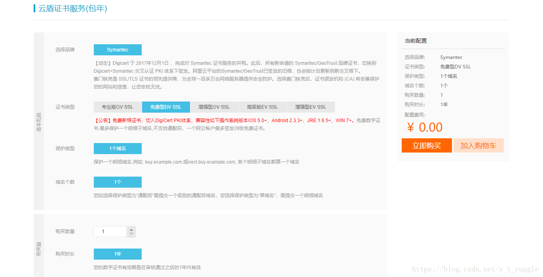The height and width of the screenshot is (277, 543).
Task: Click the 云盾证书服务(包年) page title
Action: click(x=72, y=8)
